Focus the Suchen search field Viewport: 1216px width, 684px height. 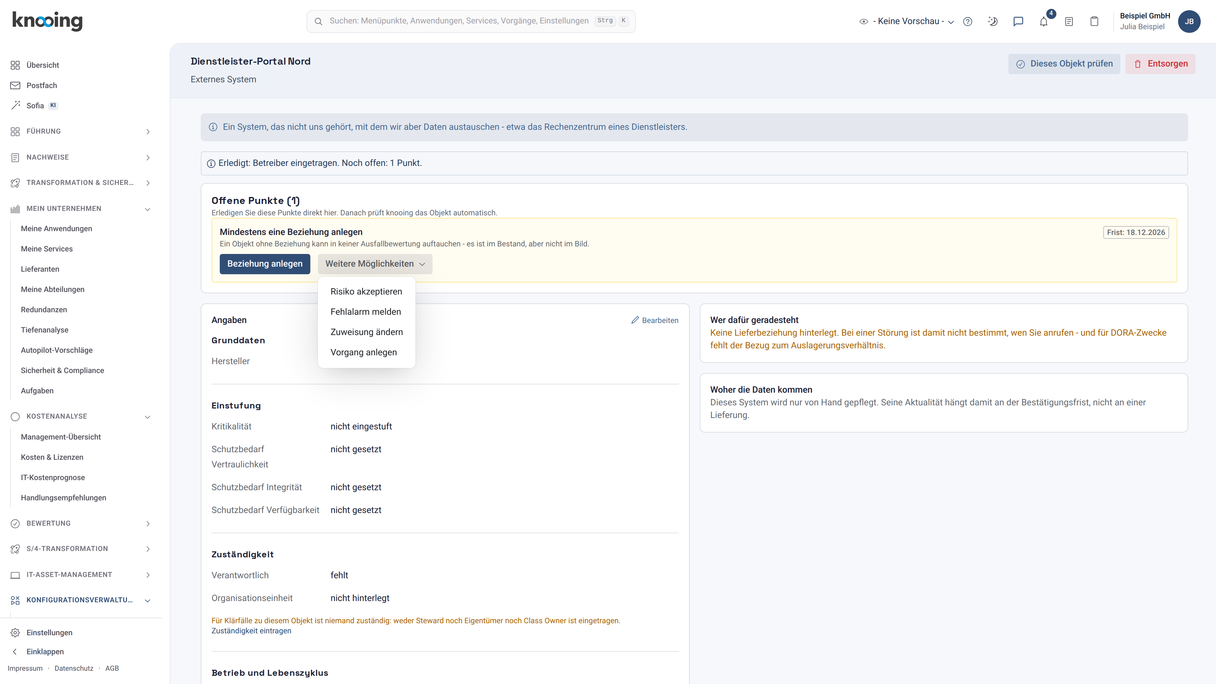pos(471,21)
